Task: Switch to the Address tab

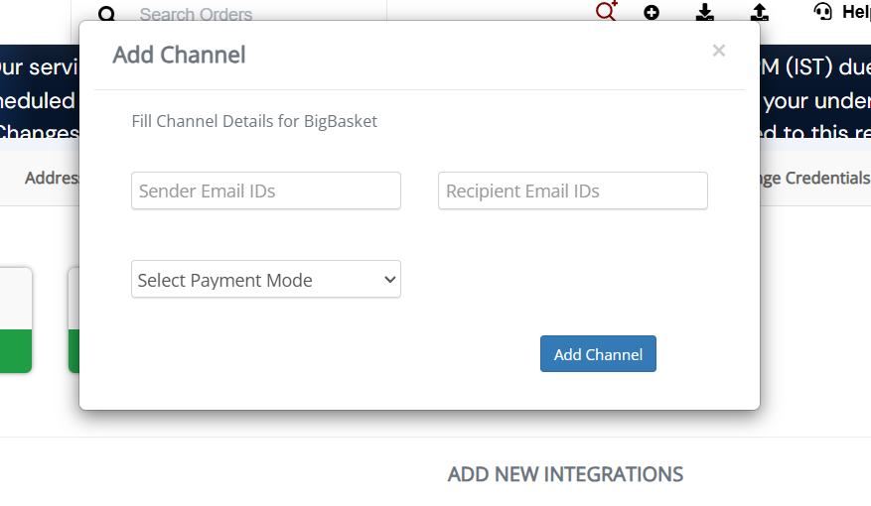Action: pyautogui.click(x=50, y=179)
